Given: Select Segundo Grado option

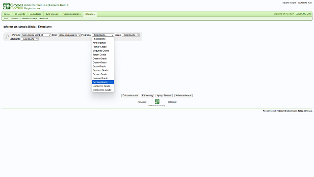Looking at the screenshot, I should [103, 51].
